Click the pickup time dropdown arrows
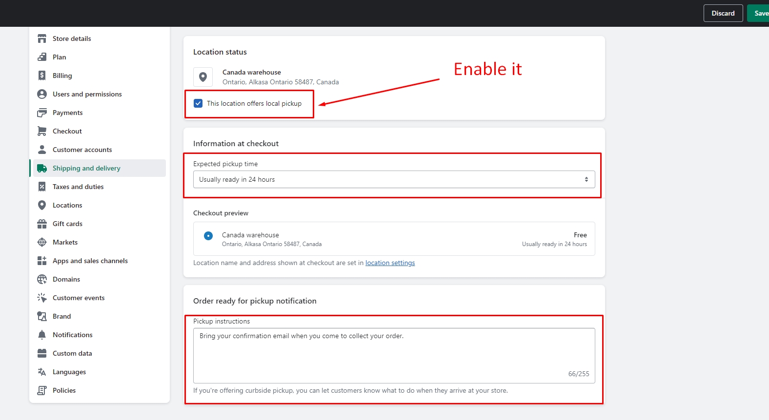 pos(586,179)
